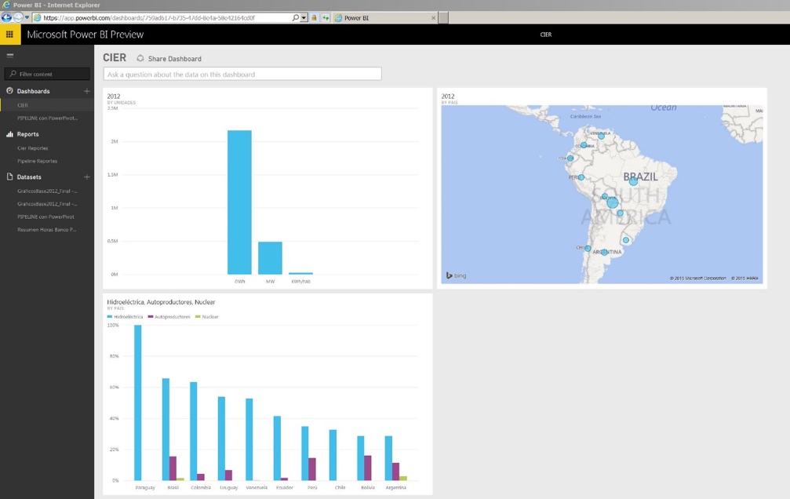Image resolution: width=790 pixels, height=499 pixels.
Task: Open the search provider dropdown in address bar
Action: pos(304,17)
